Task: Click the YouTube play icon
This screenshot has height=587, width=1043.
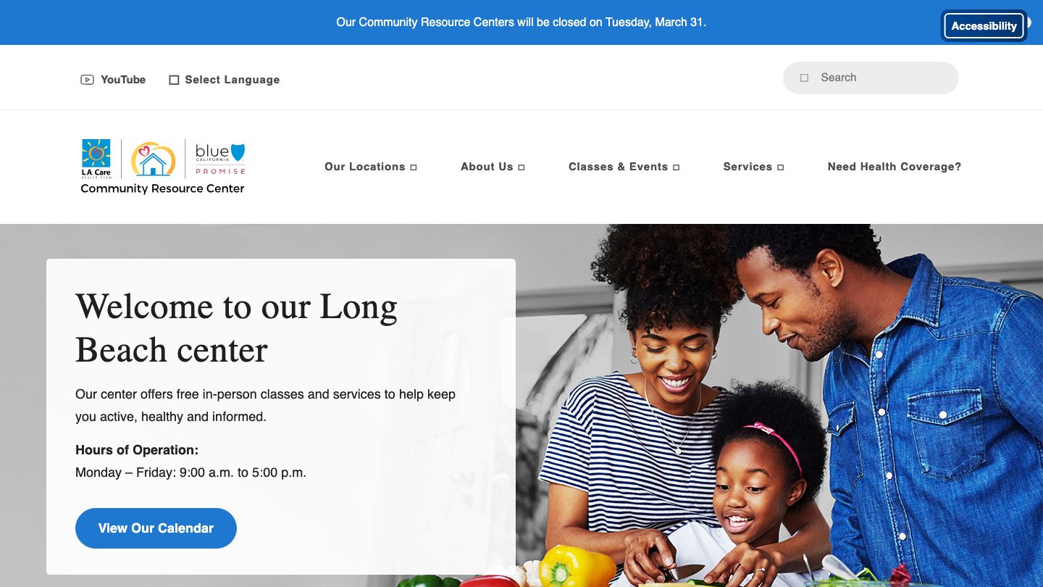Action: pos(87,80)
